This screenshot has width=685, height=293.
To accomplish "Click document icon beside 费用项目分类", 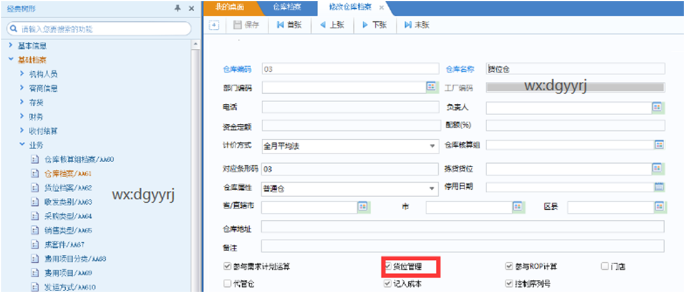I will pos(35,259).
